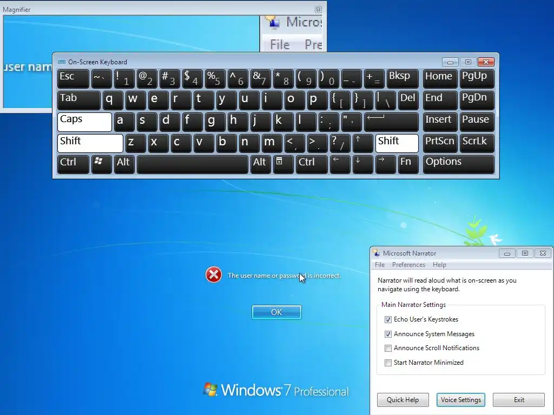Viewport: 554px width, 415px height.
Task: Click the Windows logo key on On-Screen Keyboard
Action: (x=101, y=164)
